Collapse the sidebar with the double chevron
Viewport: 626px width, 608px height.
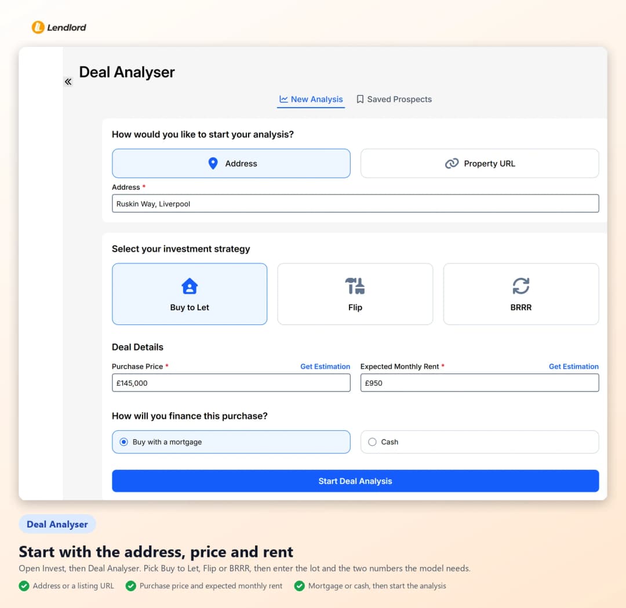(x=68, y=82)
